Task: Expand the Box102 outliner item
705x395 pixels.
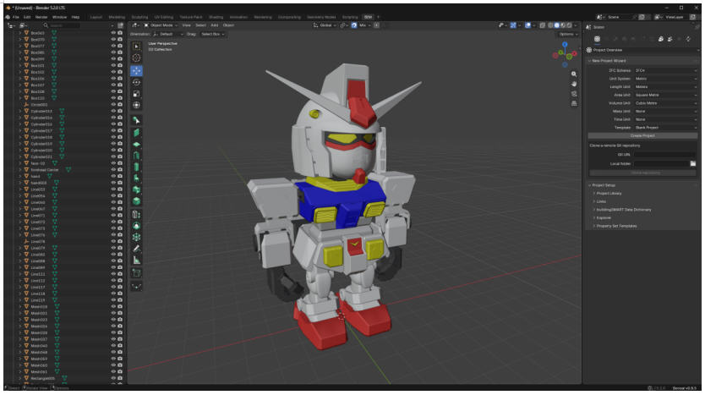Action: (x=19, y=72)
